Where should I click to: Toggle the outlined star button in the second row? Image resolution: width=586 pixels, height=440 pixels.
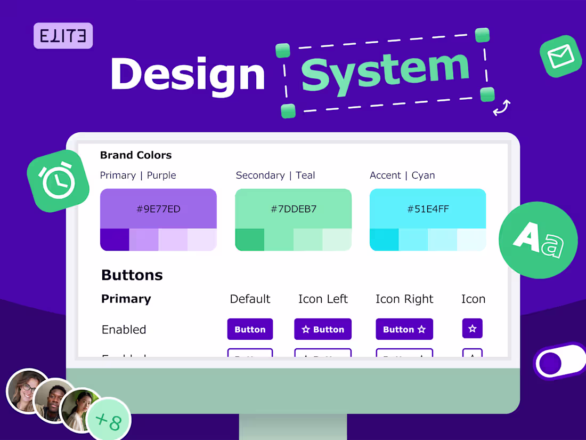pyautogui.click(x=472, y=355)
